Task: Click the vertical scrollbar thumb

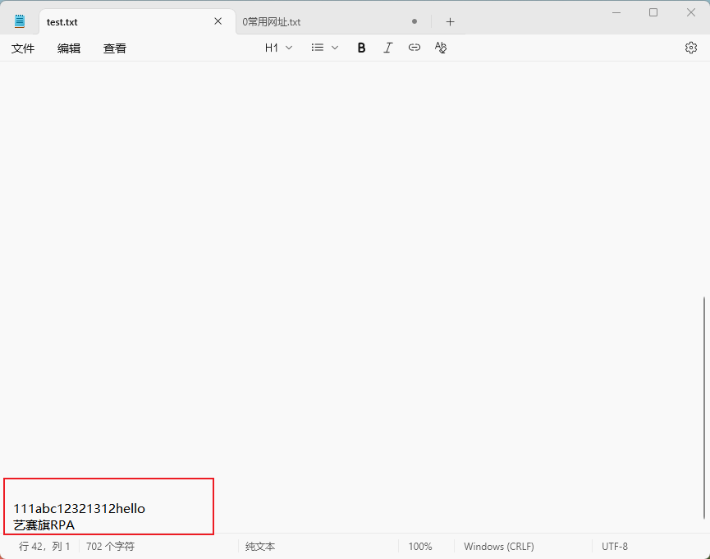Action: [x=703, y=407]
